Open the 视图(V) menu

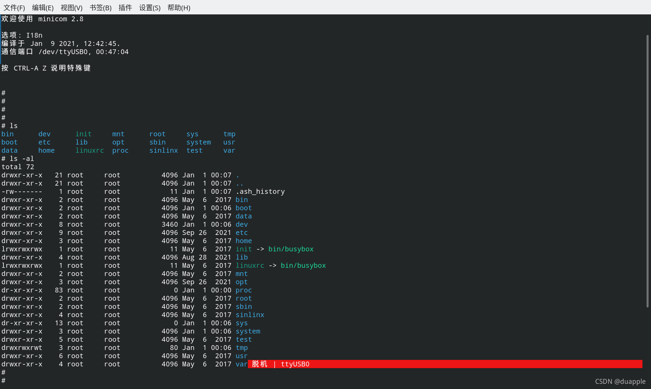(71, 8)
